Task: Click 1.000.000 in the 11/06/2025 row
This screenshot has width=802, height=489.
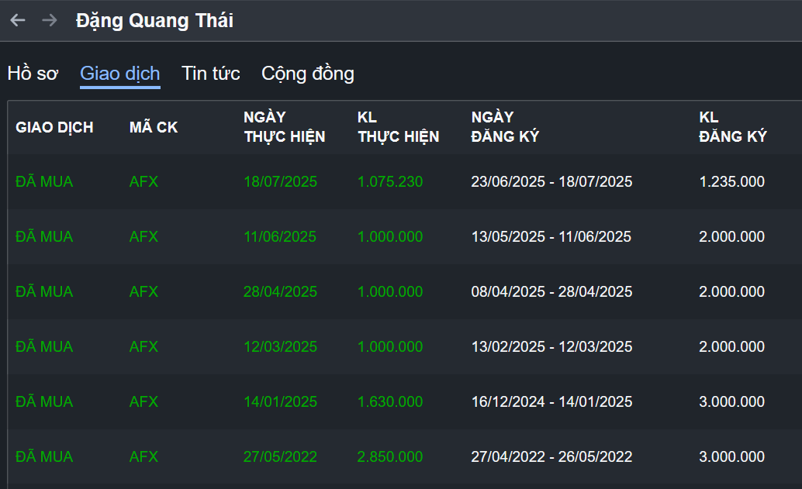Action: [x=390, y=236]
